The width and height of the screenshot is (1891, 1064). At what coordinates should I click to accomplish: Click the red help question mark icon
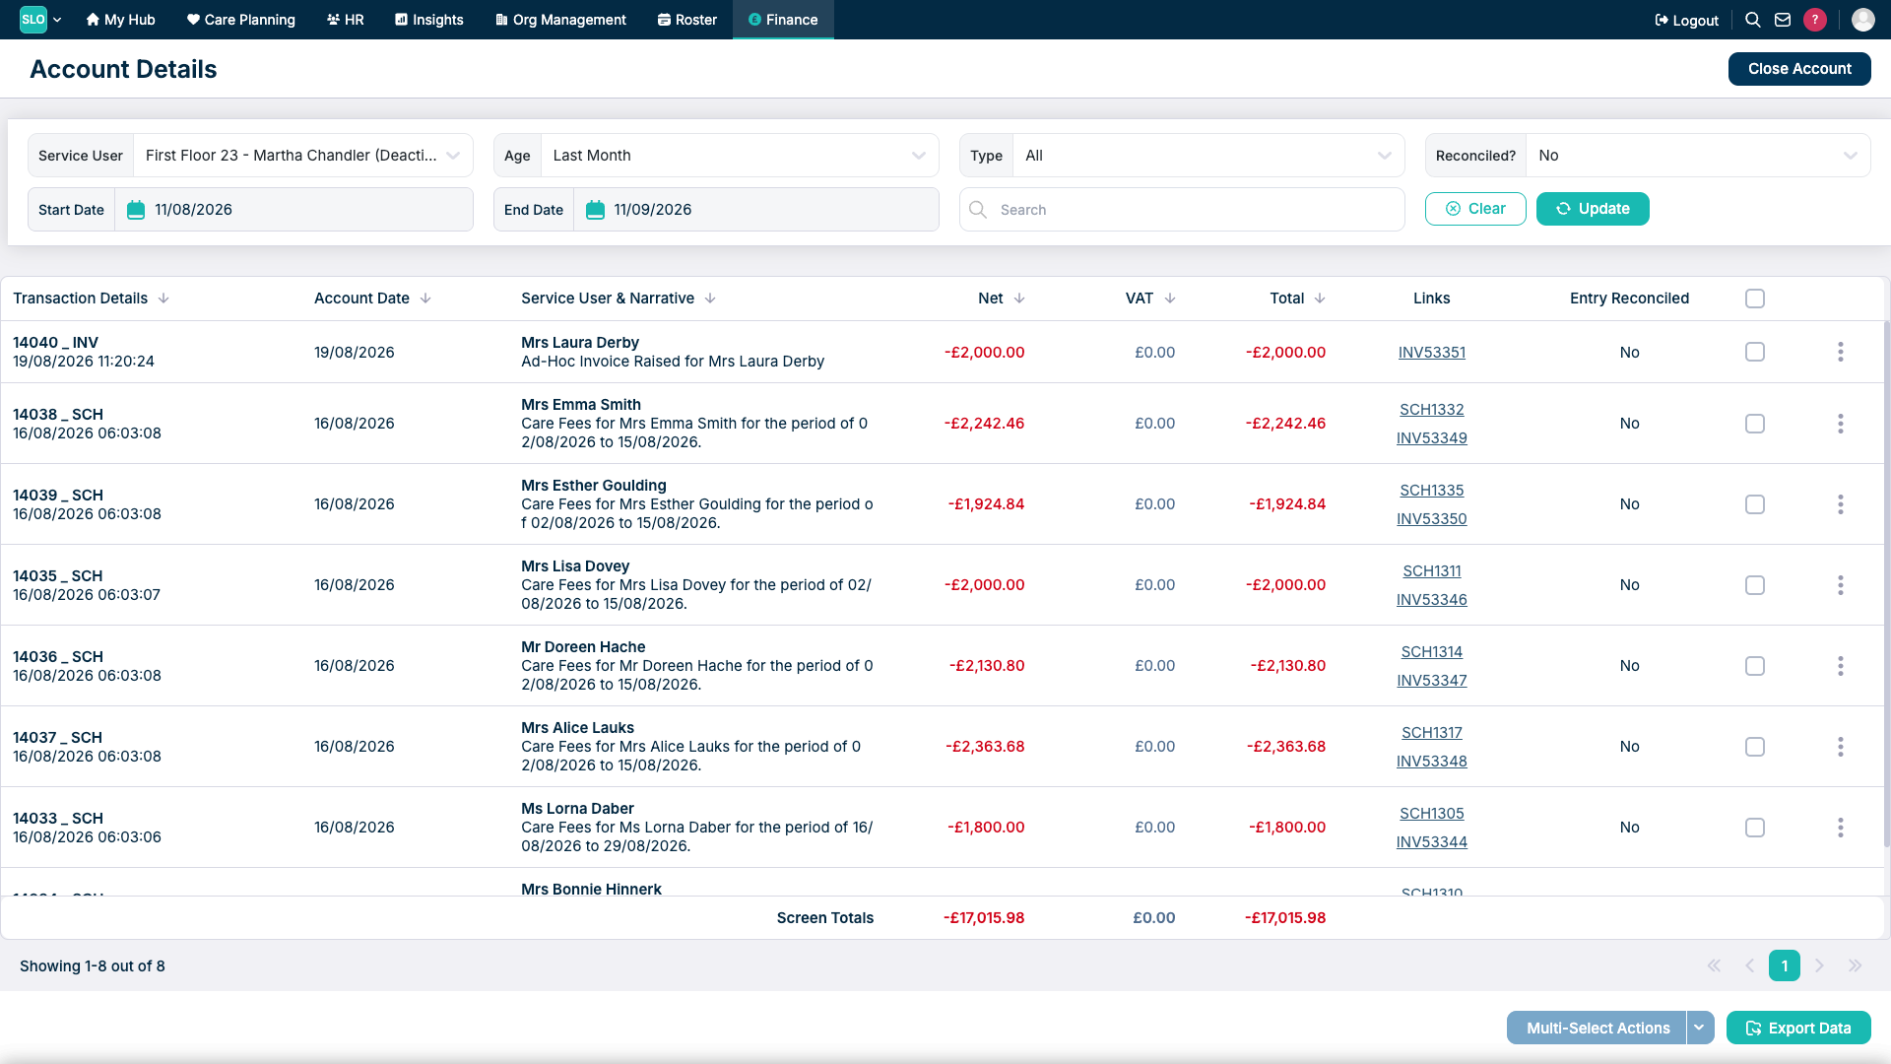tap(1815, 20)
